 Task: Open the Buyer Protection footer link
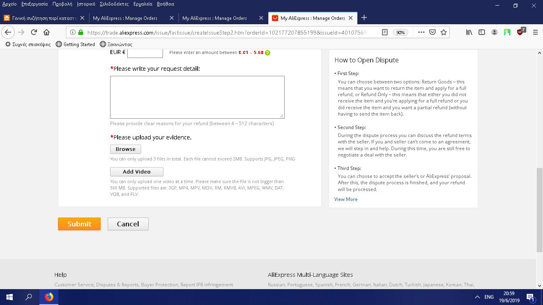(x=159, y=285)
